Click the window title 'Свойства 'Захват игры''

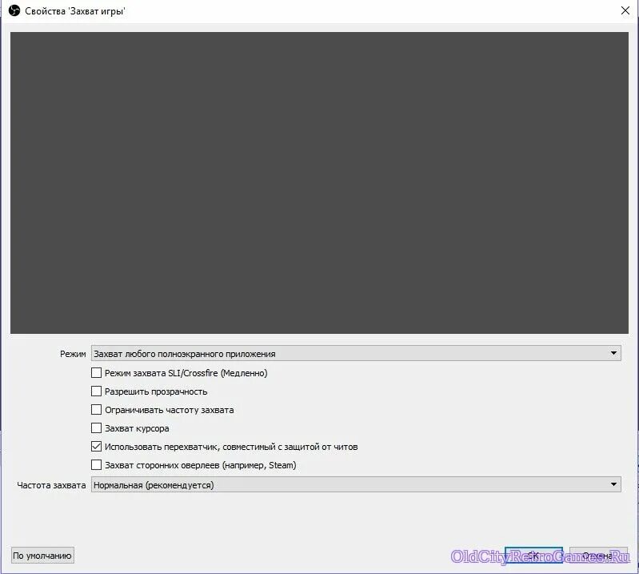tap(75, 11)
